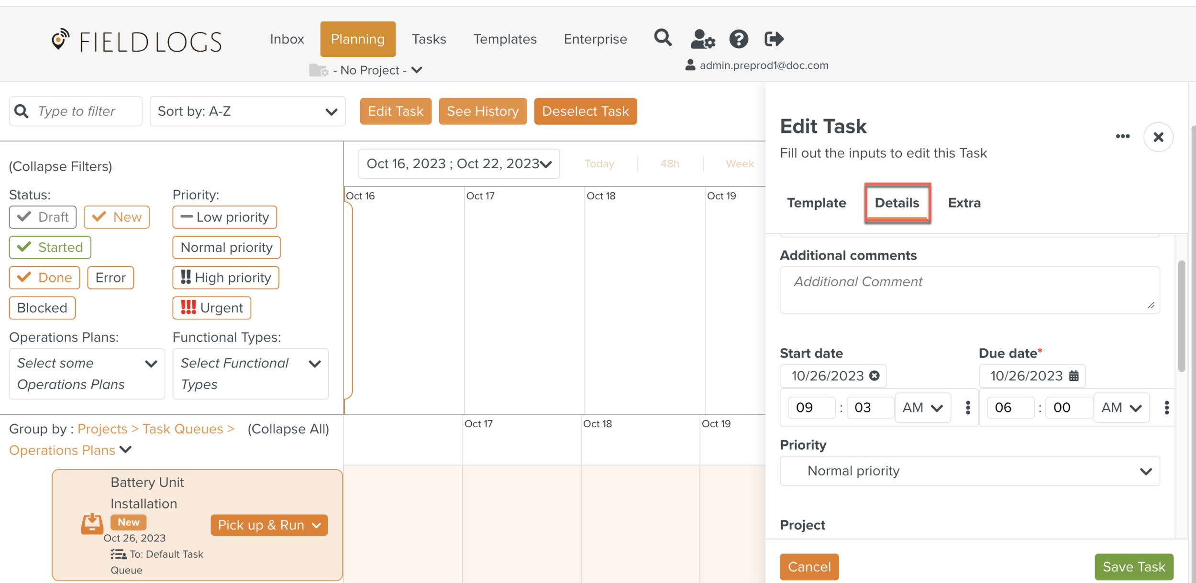Open the Sort by A-Z dropdown

(x=247, y=111)
